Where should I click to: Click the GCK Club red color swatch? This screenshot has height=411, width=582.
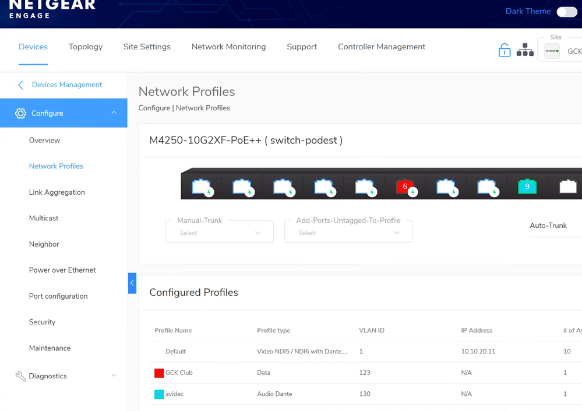(x=159, y=373)
